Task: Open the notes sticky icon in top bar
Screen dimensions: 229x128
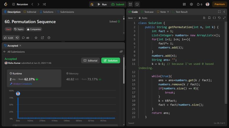Action: point(137,4)
